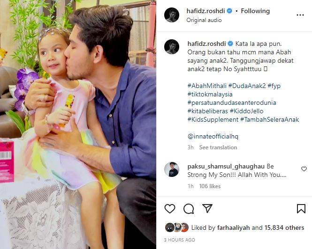View the 15,834 others who liked

[x=284, y=227]
